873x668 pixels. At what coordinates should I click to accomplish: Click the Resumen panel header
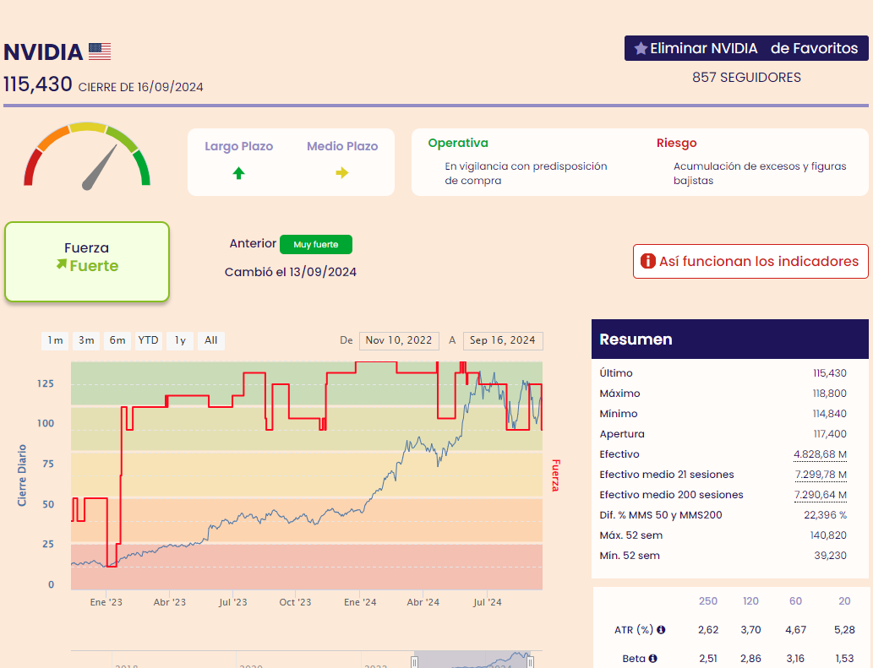click(730, 339)
